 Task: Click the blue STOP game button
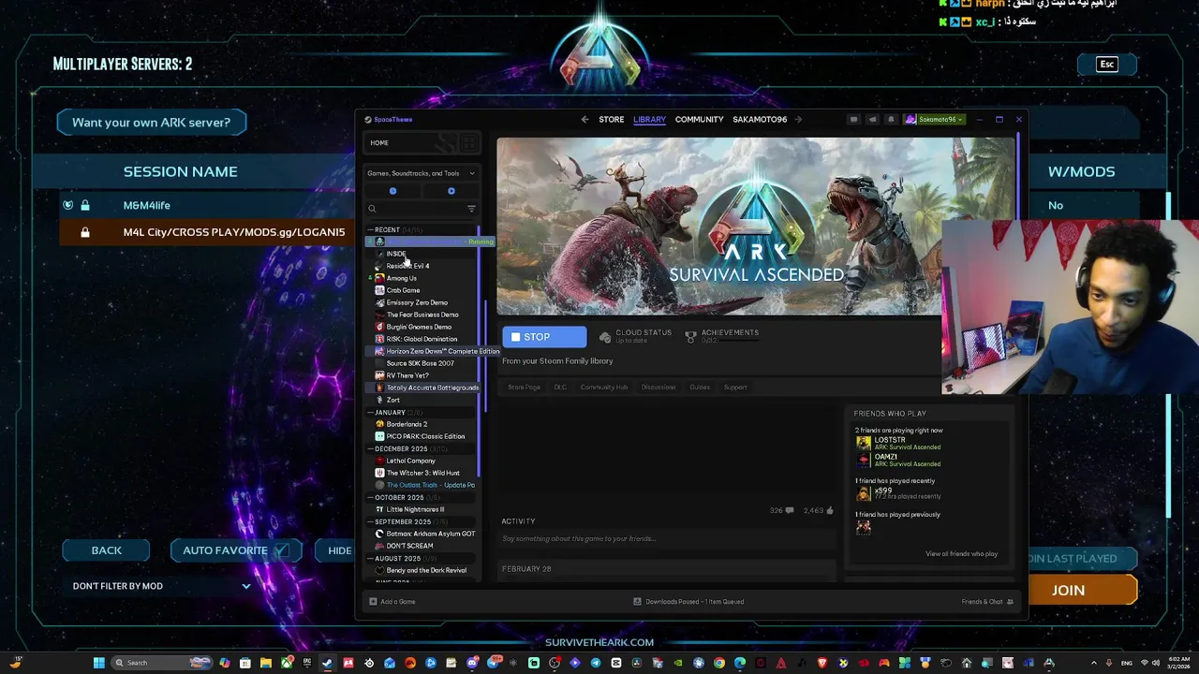click(544, 337)
